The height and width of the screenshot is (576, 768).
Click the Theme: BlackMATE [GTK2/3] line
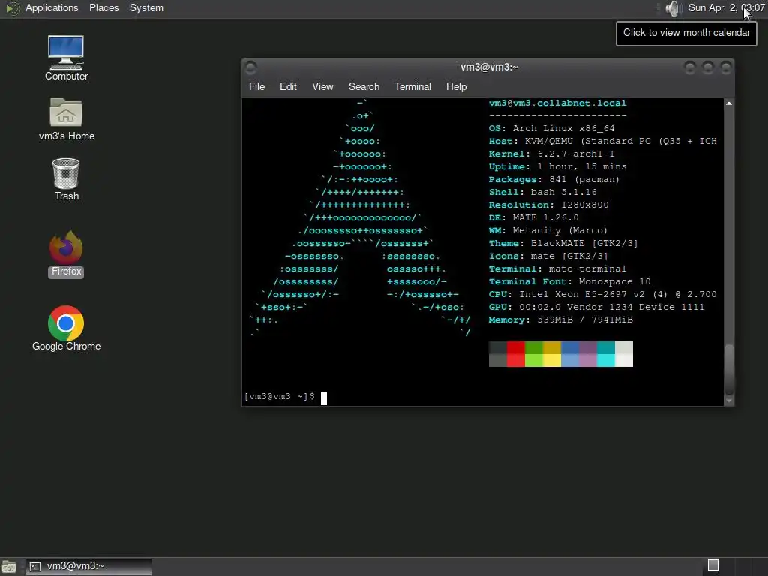[563, 243]
